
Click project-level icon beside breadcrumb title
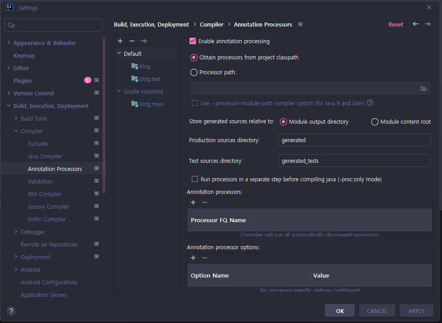(x=301, y=25)
